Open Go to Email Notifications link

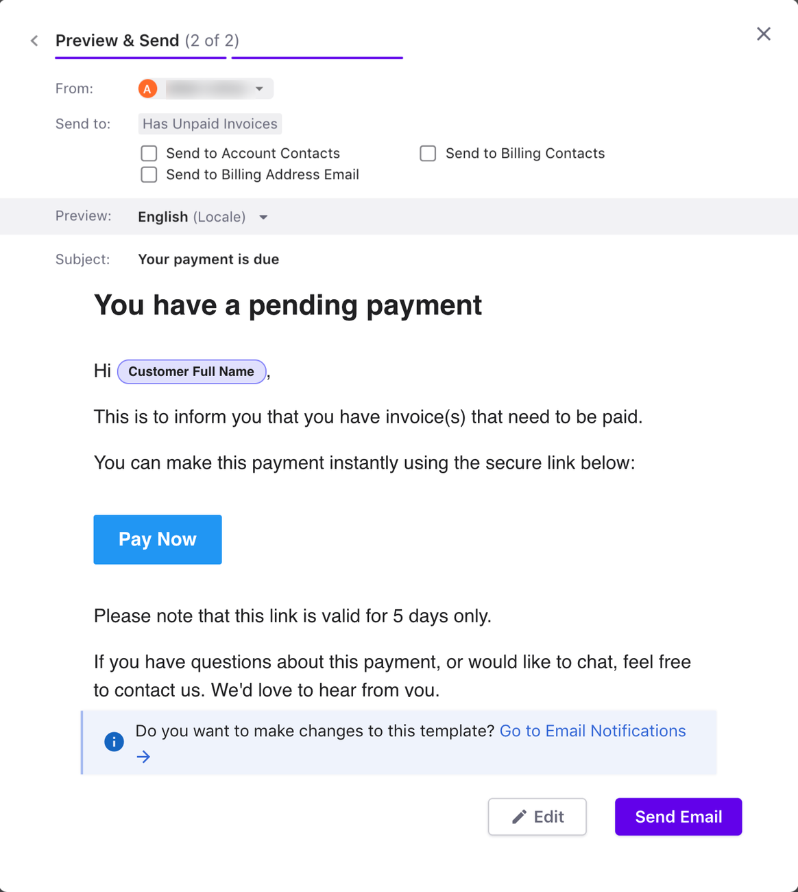click(x=592, y=731)
